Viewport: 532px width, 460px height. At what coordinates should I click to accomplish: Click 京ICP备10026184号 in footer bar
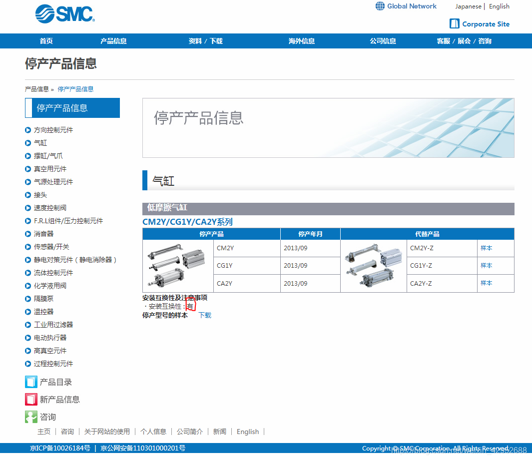click(x=60, y=448)
